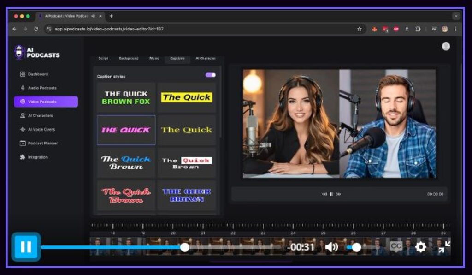472x275 pixels.
Task: Click the caption styles panel scrollbar
Action: pos(221,102)
